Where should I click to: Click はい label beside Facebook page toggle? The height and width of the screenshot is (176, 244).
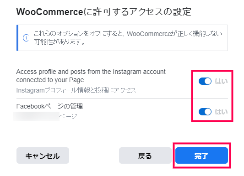[221, 112]
